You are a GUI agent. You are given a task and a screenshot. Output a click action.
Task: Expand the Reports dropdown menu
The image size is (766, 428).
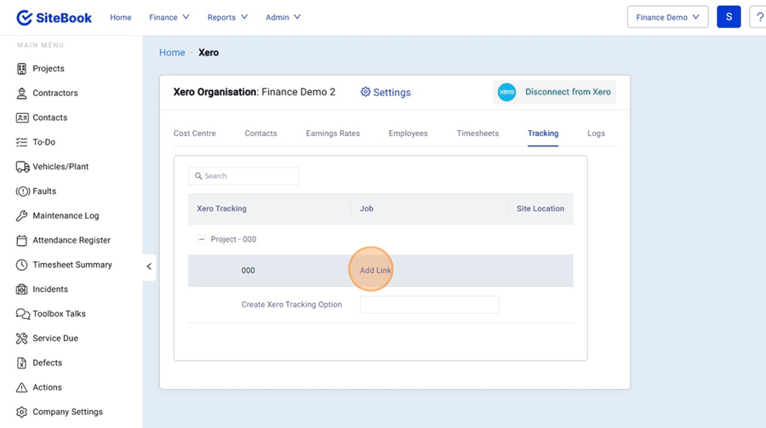(x=227, y=17)
